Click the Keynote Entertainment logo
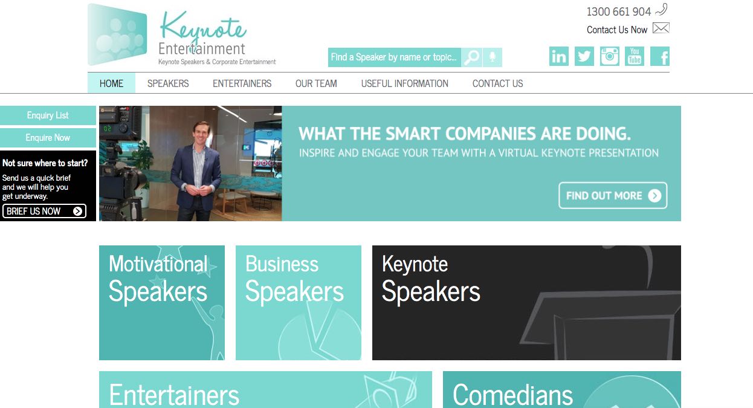 point(182,35)
